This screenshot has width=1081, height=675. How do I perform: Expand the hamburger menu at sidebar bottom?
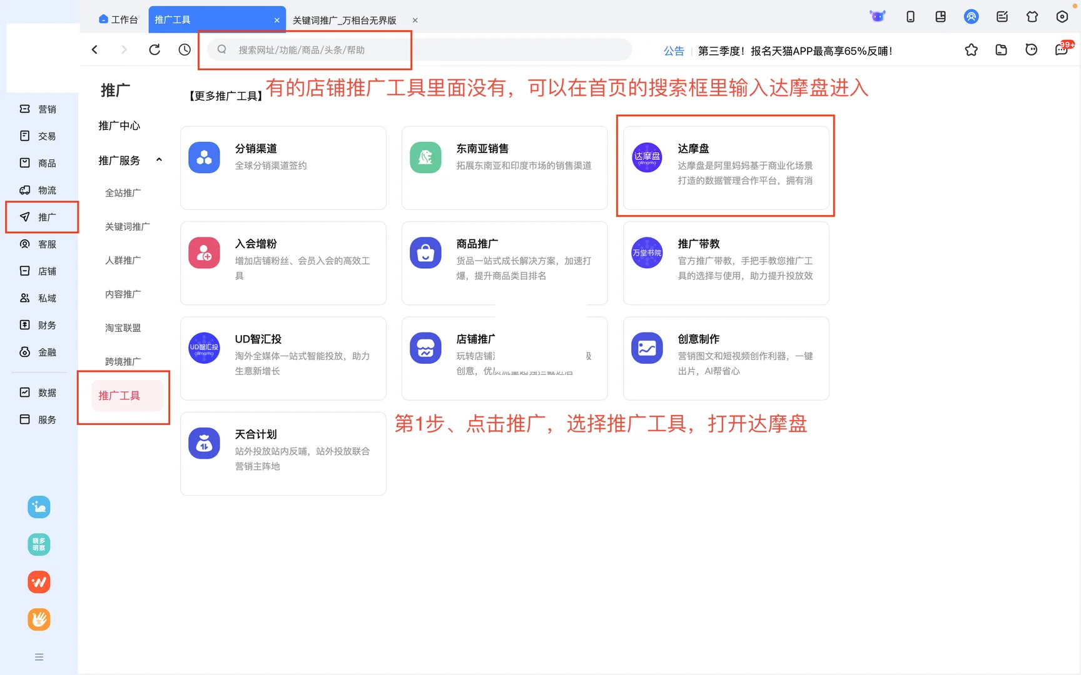[39, 657]
